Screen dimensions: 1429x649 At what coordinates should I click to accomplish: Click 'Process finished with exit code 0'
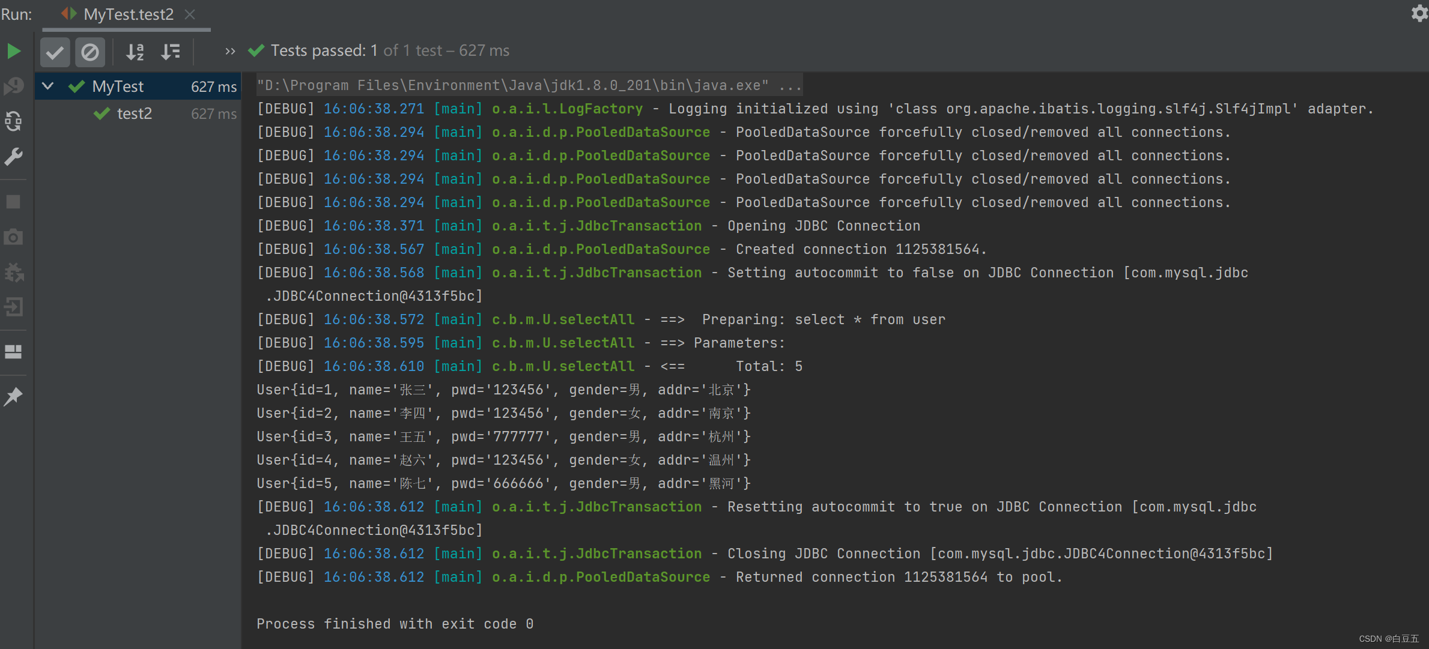pyautogui.click(x=395, y=624)
